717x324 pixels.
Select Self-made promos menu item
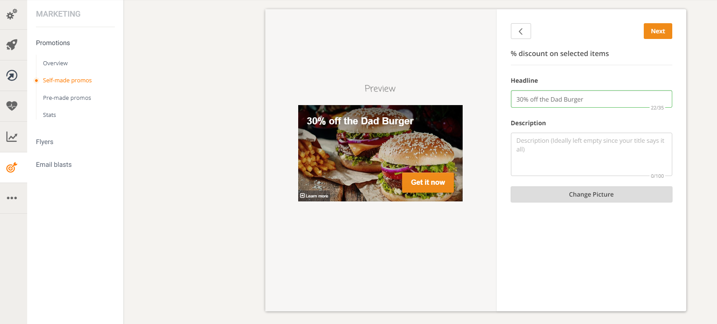coord(67,80)
